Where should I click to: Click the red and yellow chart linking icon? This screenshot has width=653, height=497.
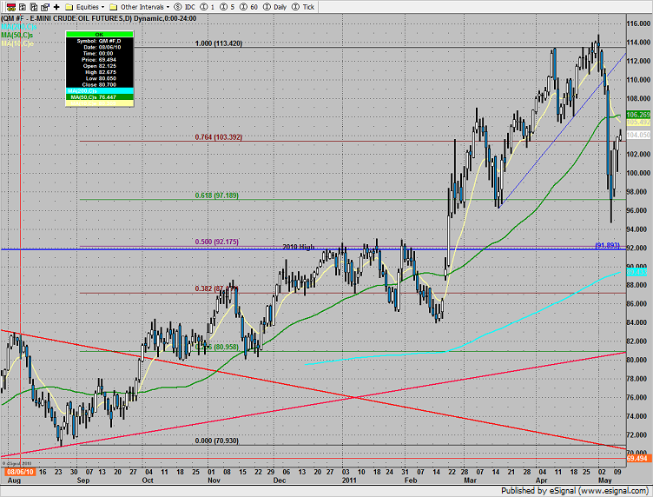coord(11,7)
